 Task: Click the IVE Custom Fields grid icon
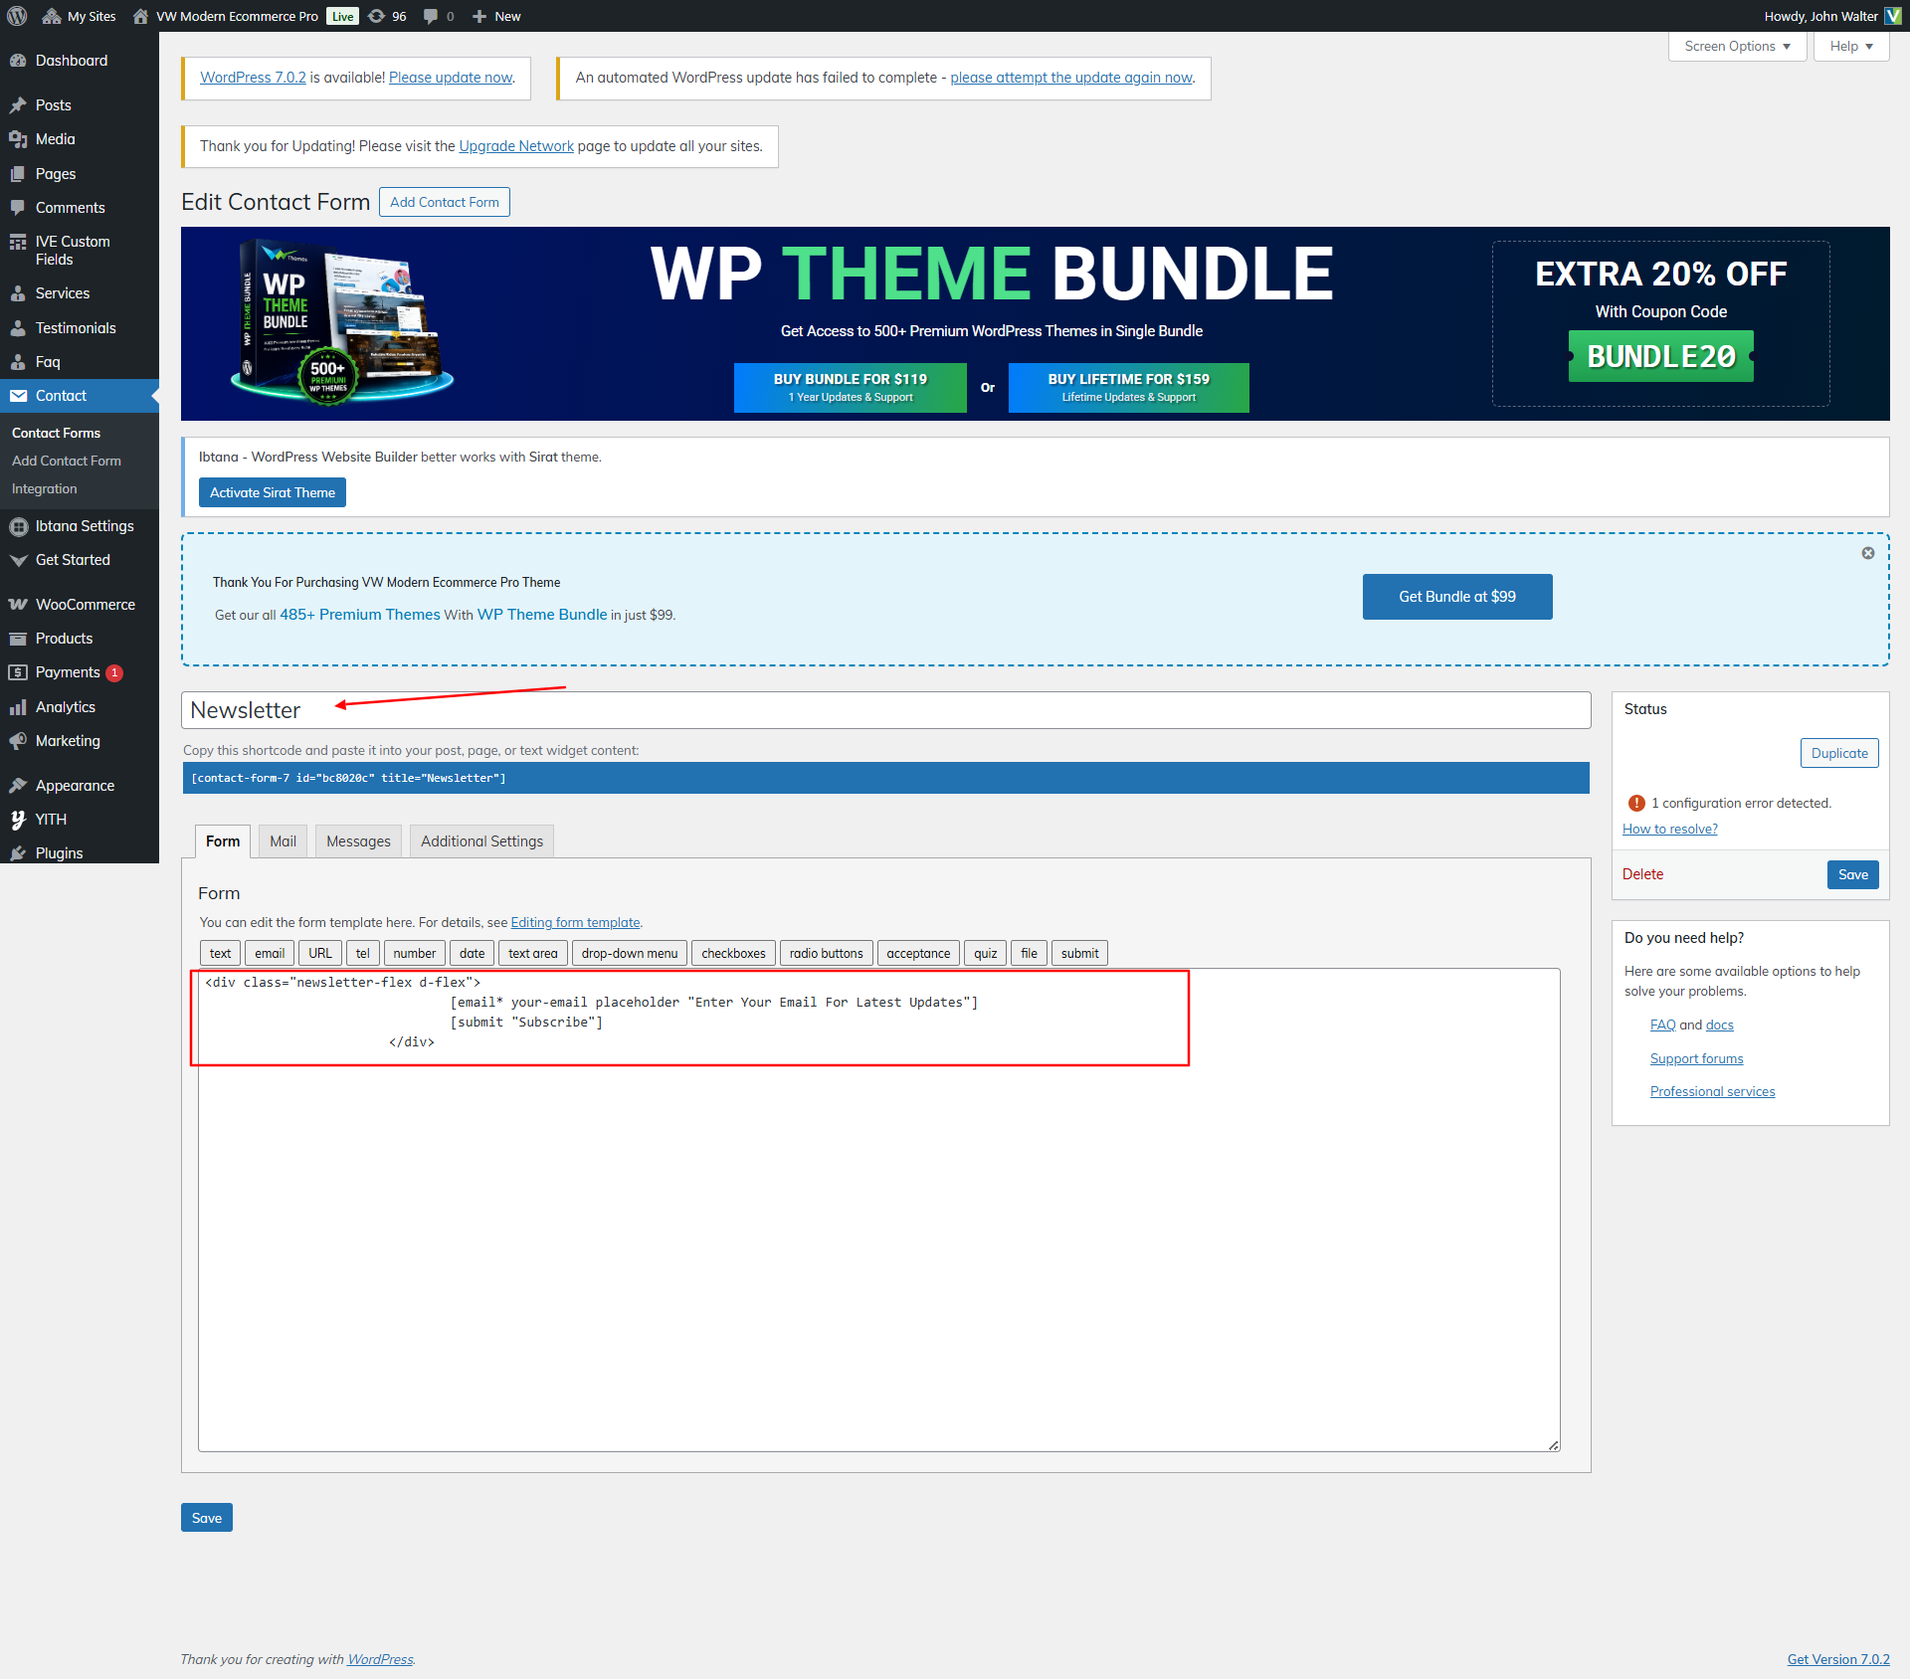18,242
